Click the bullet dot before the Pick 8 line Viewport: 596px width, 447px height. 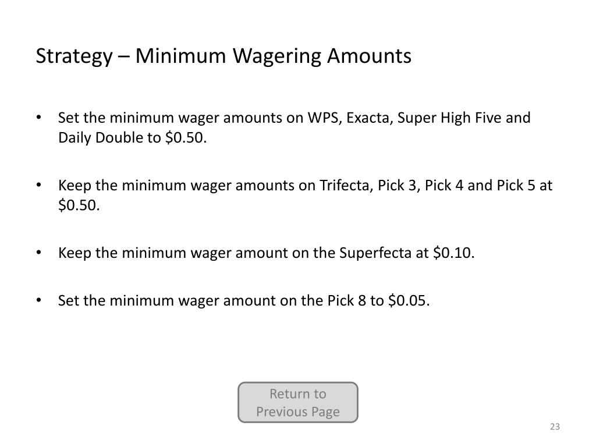[x=38, y=300]
